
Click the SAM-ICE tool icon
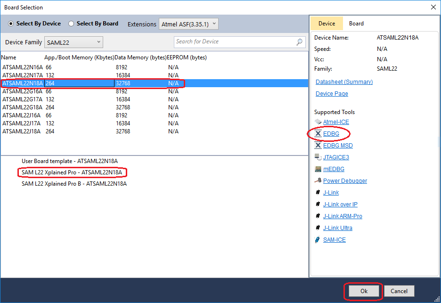tap(318, 240)
